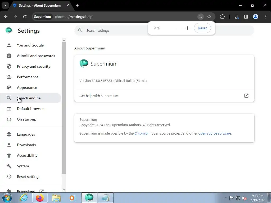Viewport: 271px width, 203px height.
Task: Click the back navigation arrow
Action: (x=6, y=17)
